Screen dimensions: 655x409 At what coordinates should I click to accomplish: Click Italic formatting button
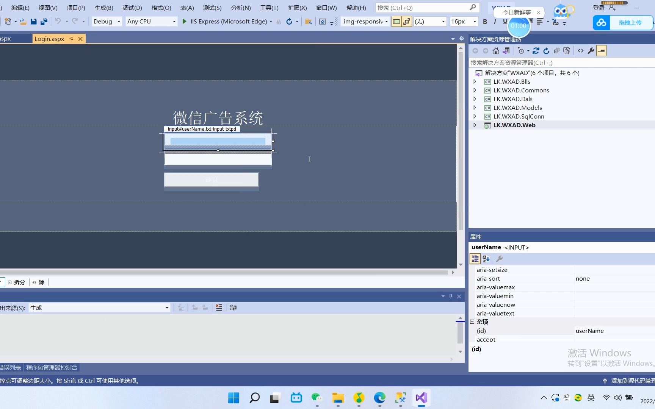495,22
